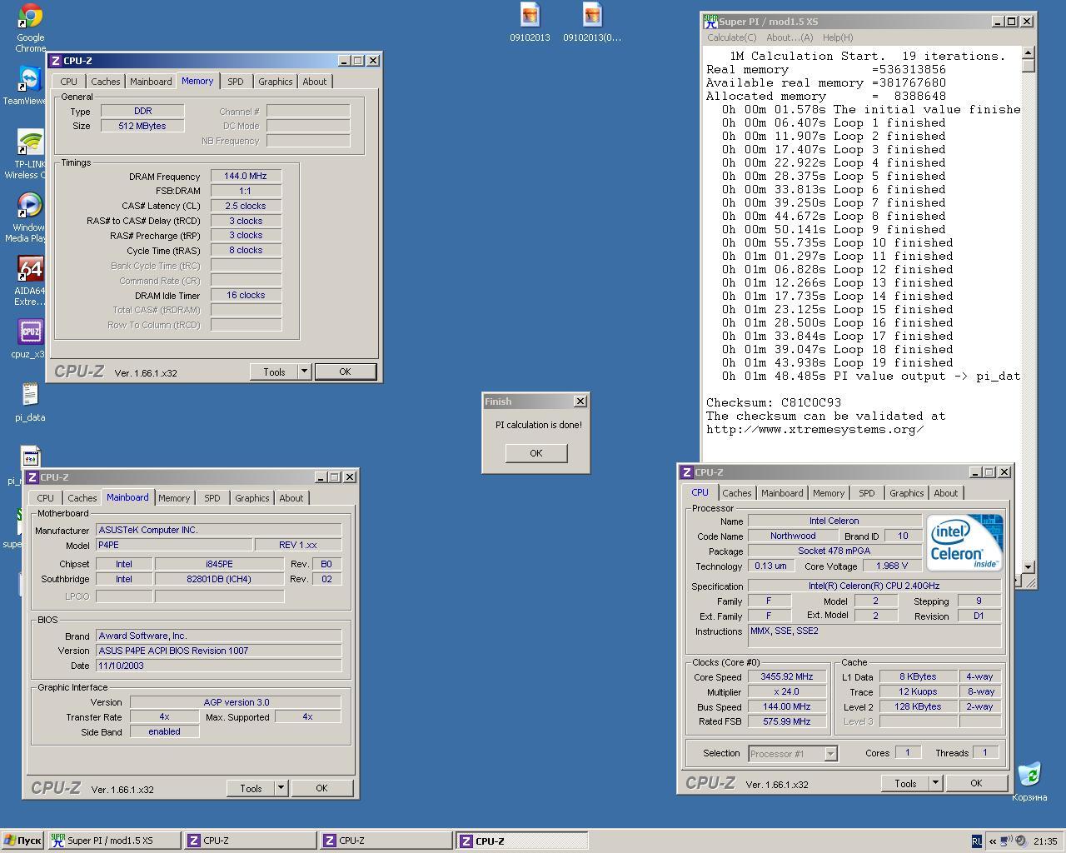Viewport: 1066px width, 853px height.
Task: Click the Checksum: C81C0C93 line
Action: point(774,402)
